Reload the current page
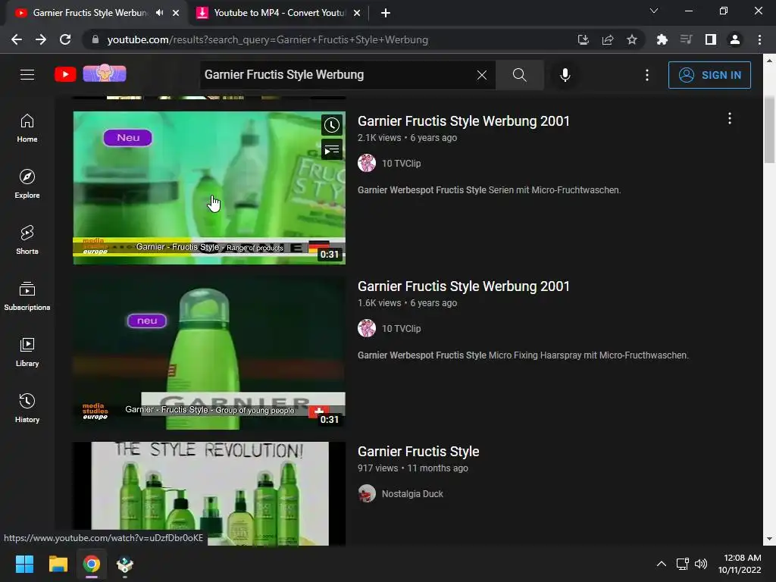This screenshot has width=776, height=582. coord(65,39)
